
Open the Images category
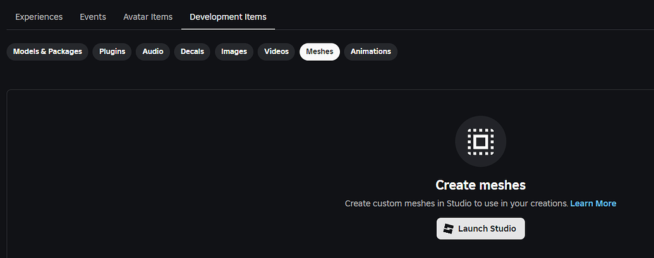(x=234, y=52)
